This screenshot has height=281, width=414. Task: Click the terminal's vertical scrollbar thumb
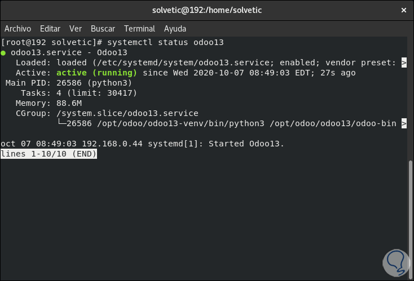(x=411, y=218)
